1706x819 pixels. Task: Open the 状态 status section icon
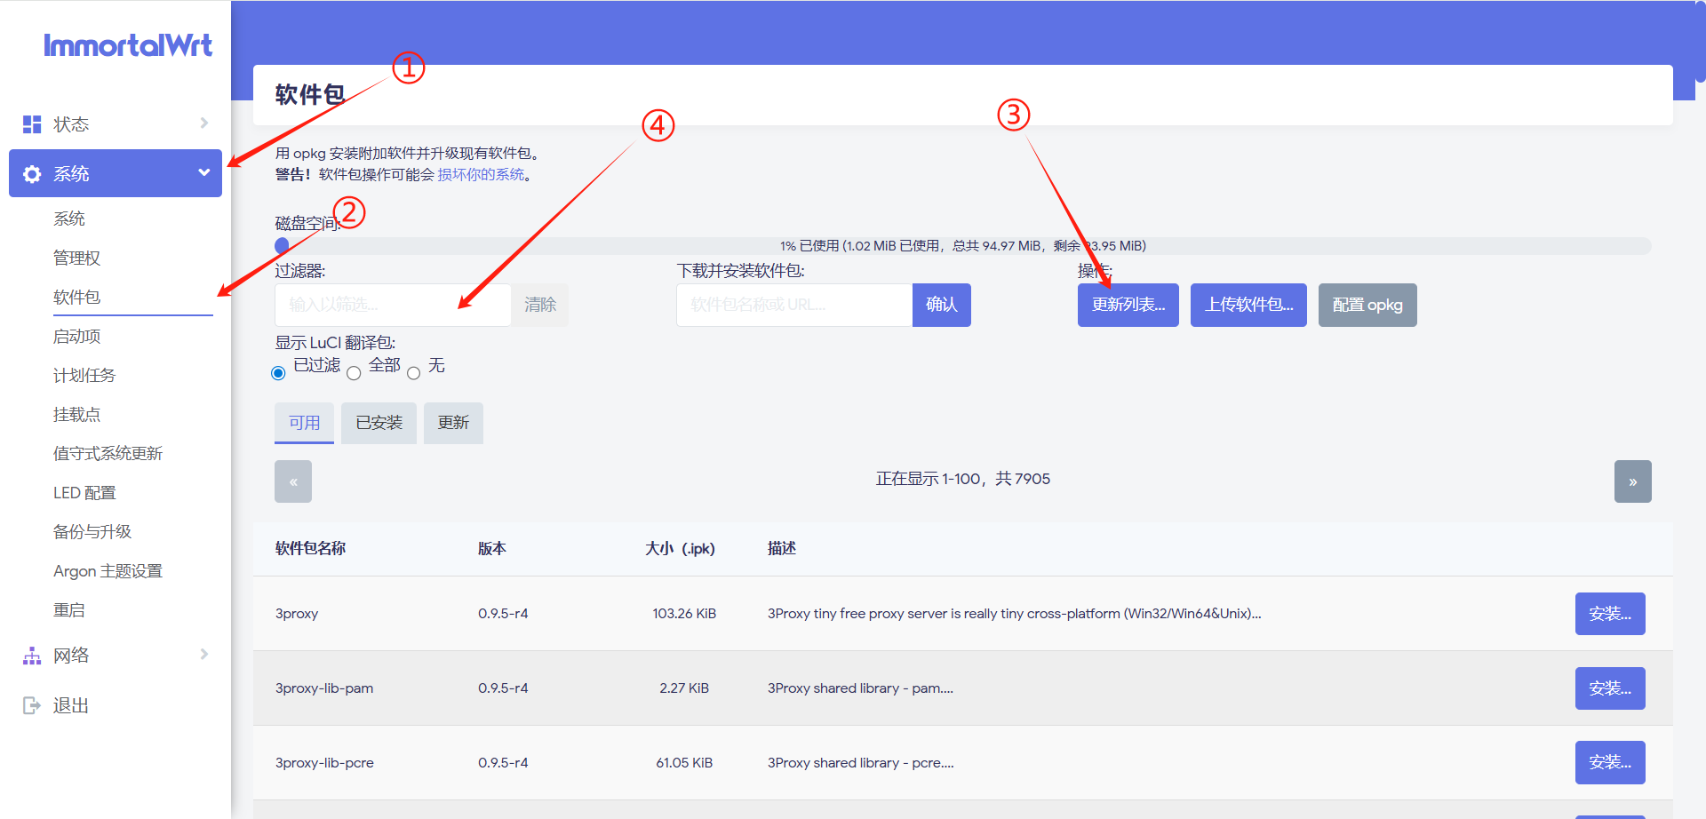click(x=31, y=123)
